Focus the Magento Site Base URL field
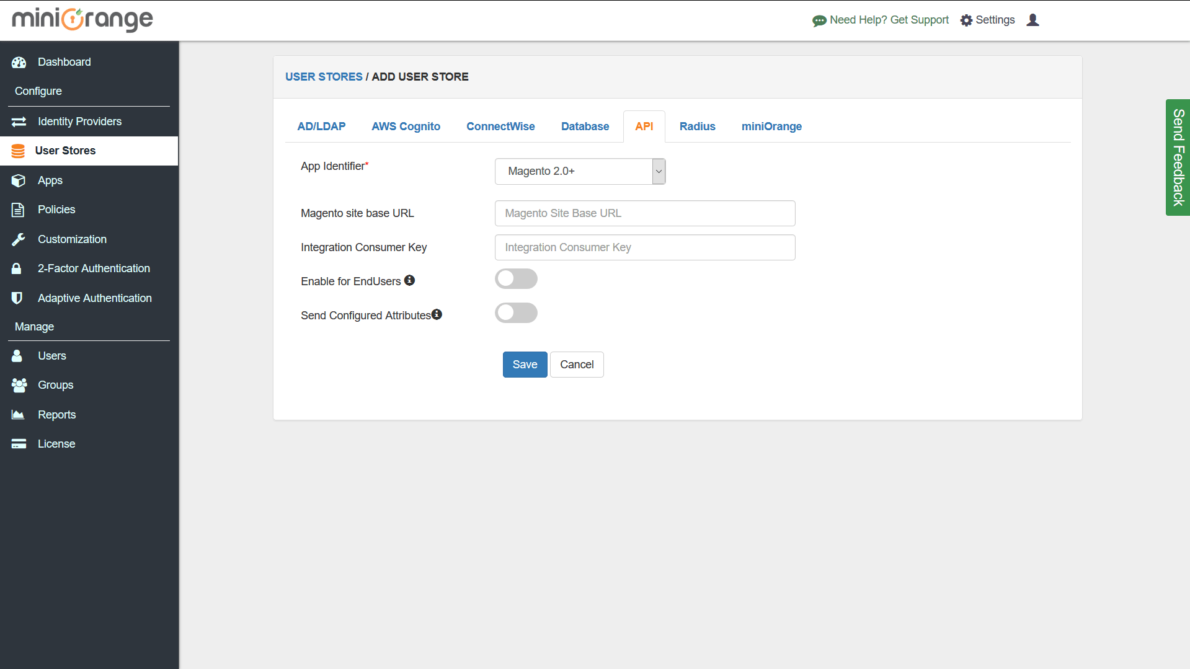The width and height of the screenshot is (1190, 669). click(x=645, y=213)
